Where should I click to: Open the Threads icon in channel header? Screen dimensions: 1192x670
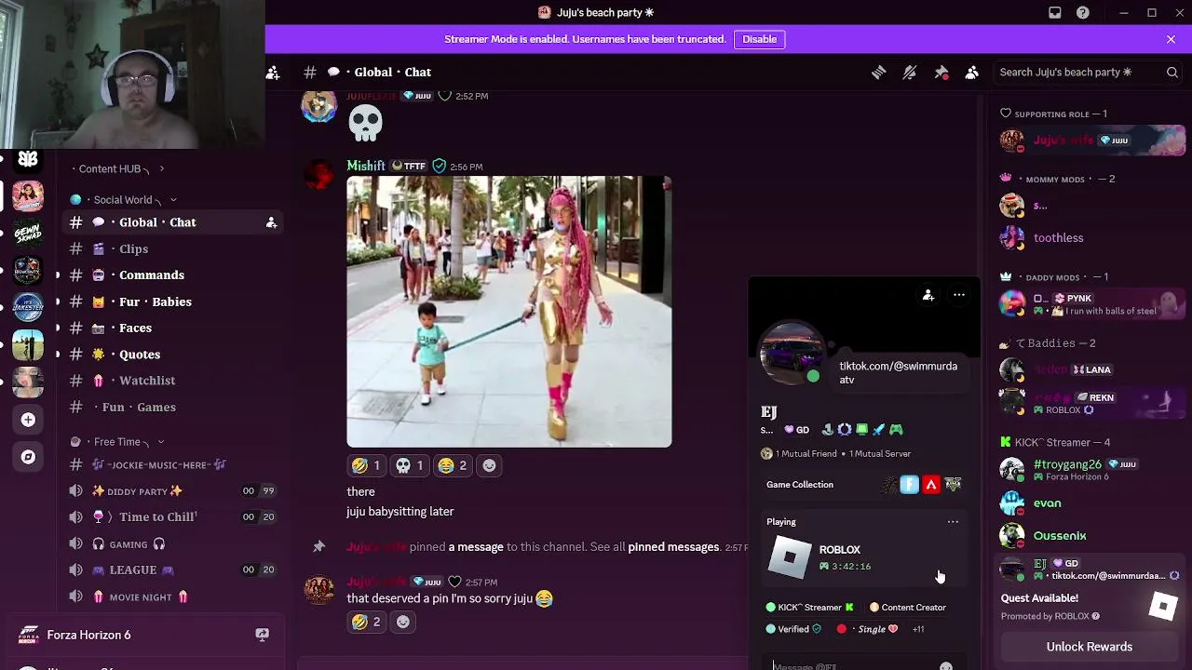[878, 73]
